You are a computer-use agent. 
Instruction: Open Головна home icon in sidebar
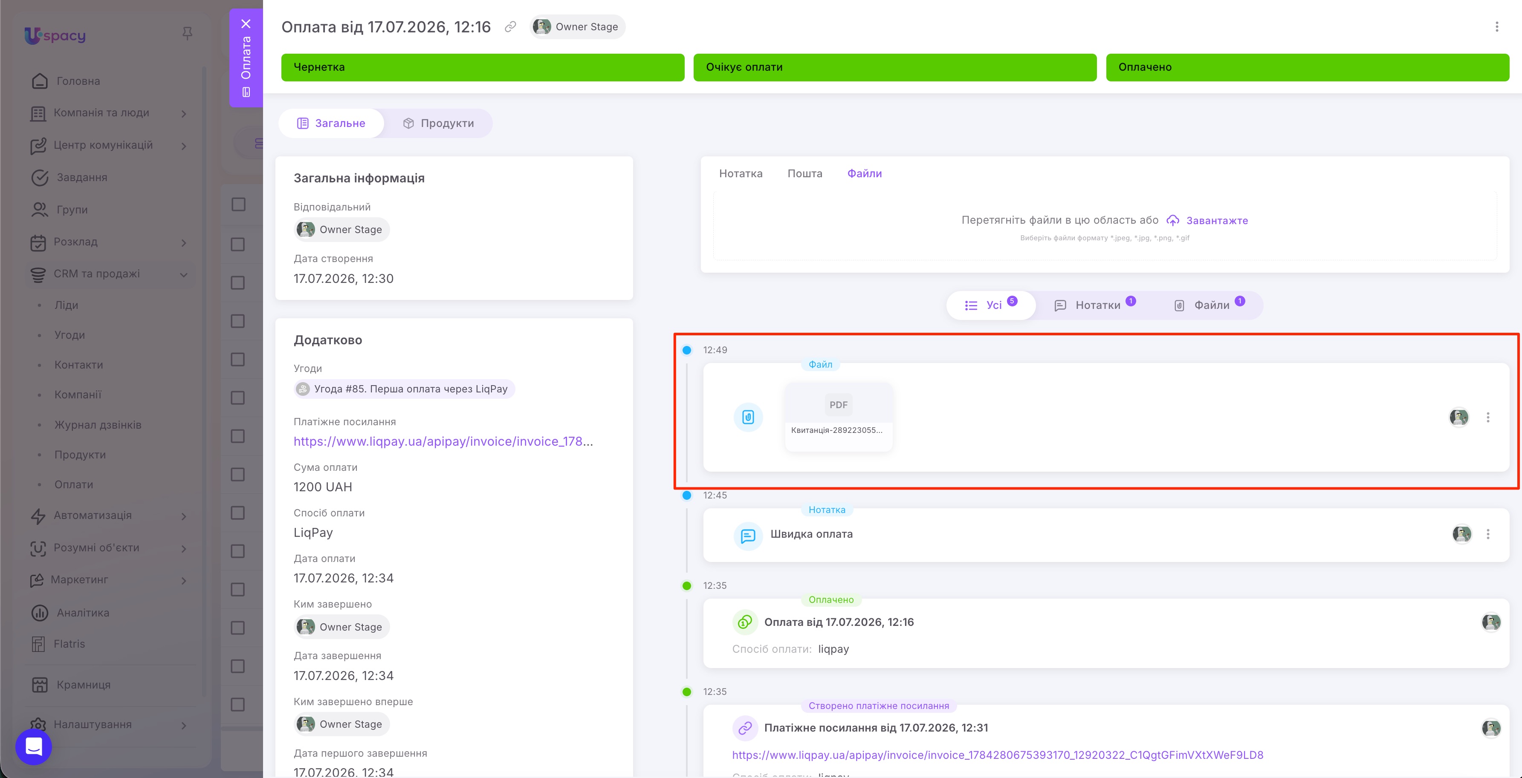[x=40, y=81]
